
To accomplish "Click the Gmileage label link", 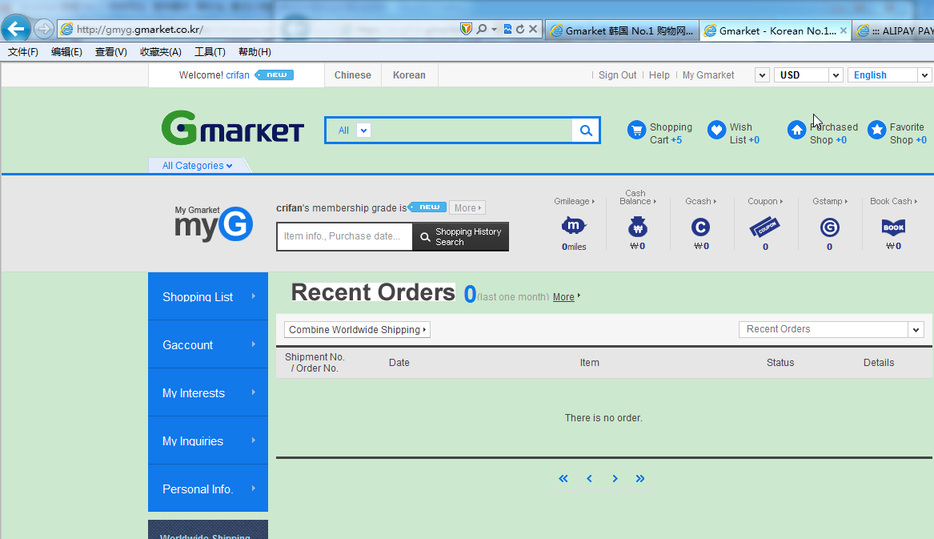I will point(574,202).
